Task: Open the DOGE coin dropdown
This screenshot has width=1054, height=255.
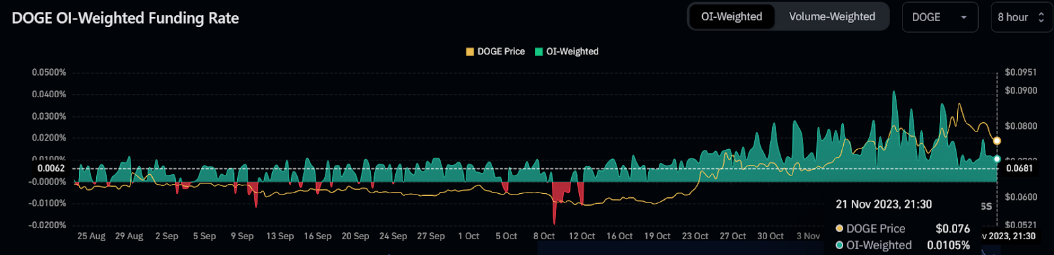Action: tap(939, 17)
